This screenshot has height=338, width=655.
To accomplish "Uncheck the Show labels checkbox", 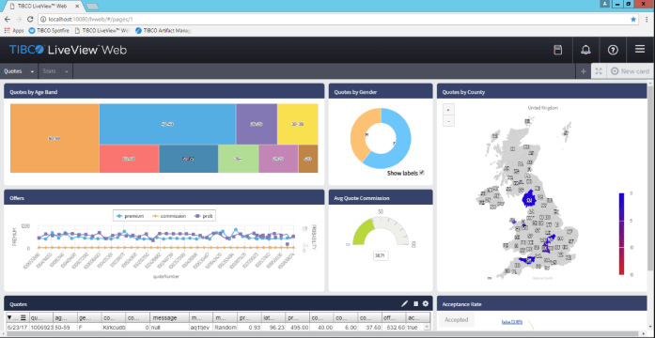I will coord(422,173).
